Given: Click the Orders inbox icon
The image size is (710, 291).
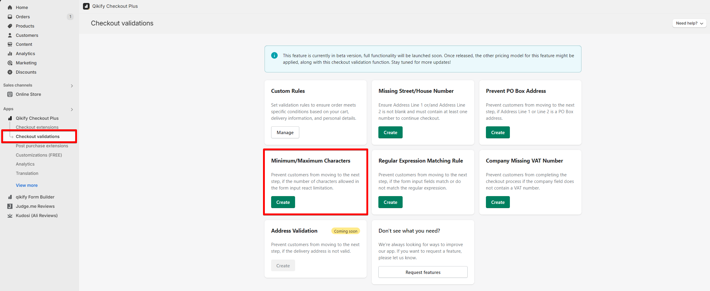Looking at the screenshot, I should pyautogui.click(x=10, y=17).
